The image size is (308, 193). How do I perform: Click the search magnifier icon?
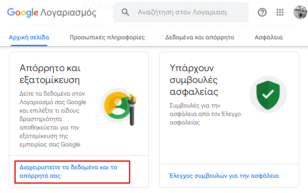pos(125,12)
